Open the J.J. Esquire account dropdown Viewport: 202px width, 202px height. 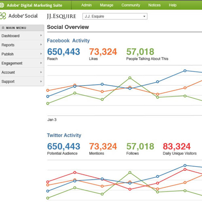pyautogui.click(x=115, y=16)
